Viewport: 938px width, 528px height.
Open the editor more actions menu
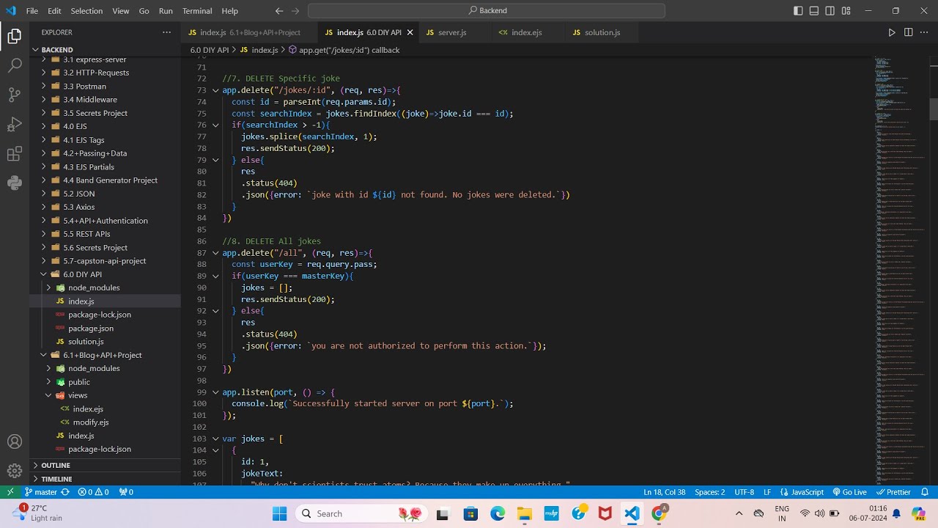tap(925, 32)
